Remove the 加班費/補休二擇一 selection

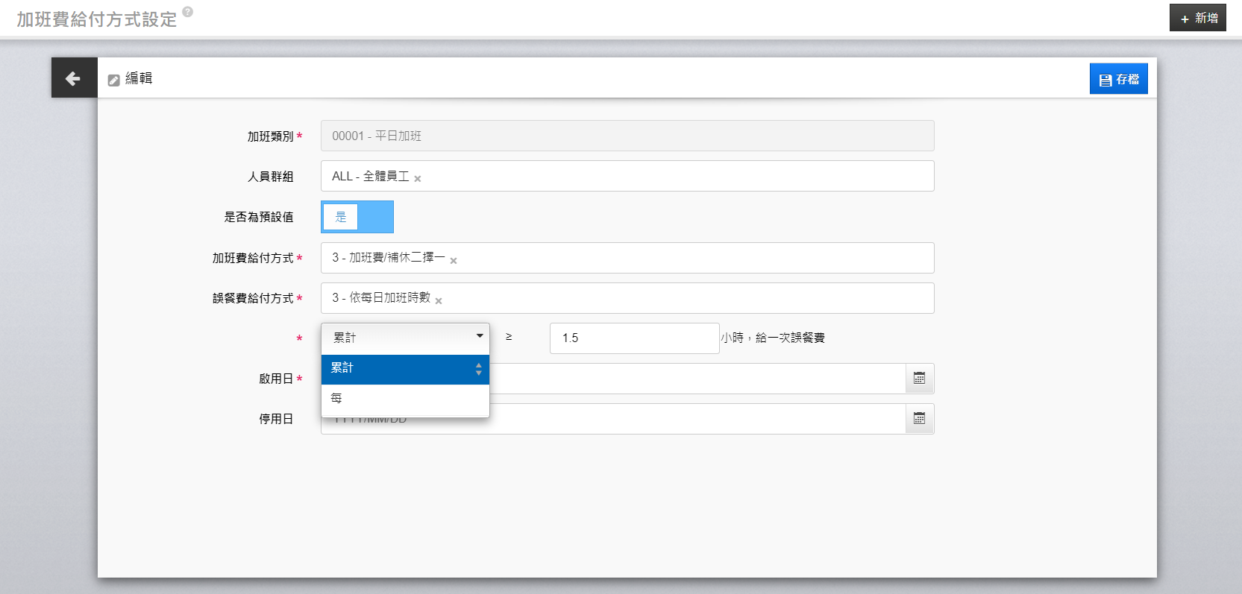point(454,261)
